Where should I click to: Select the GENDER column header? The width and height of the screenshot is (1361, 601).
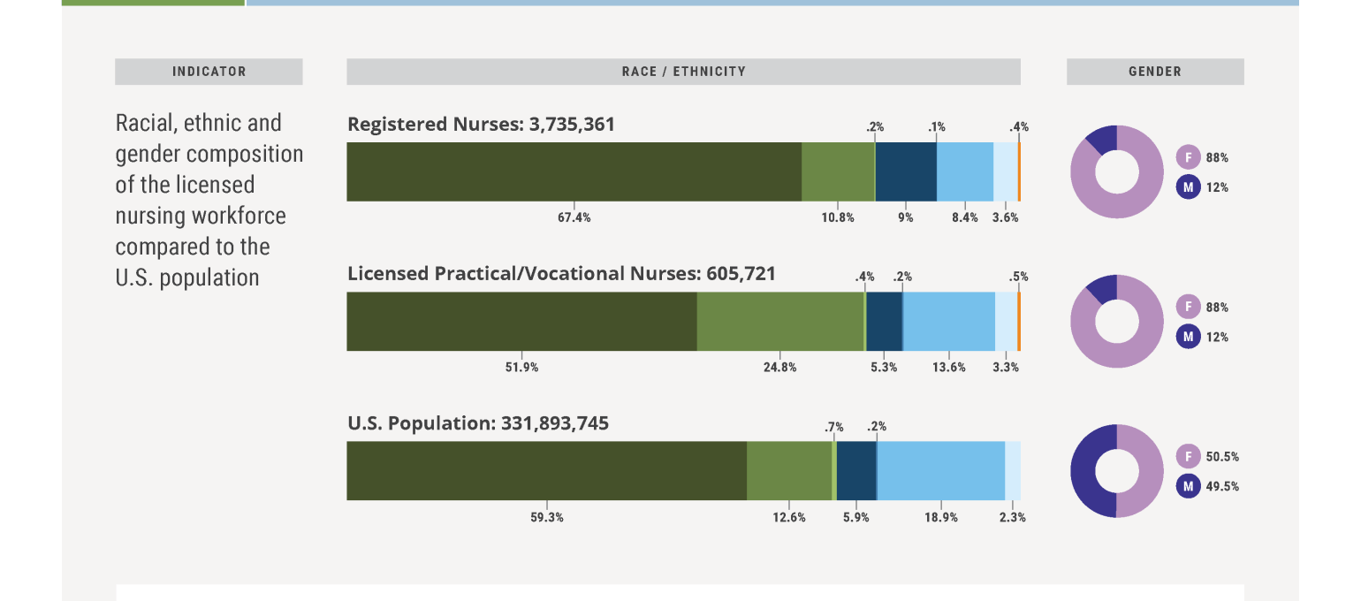1154,72
